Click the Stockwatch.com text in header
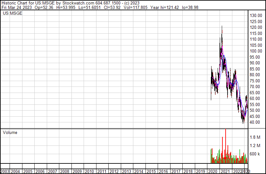 78,3
